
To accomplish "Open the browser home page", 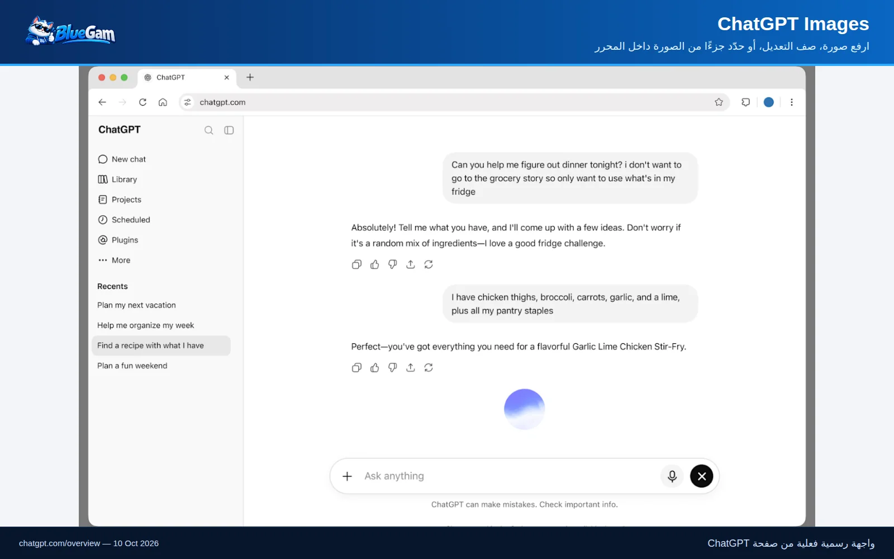I will pos(163,102).
